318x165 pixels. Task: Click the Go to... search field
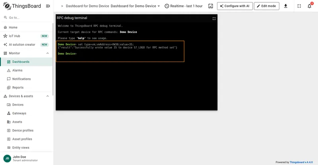click(x=26, y=17)
